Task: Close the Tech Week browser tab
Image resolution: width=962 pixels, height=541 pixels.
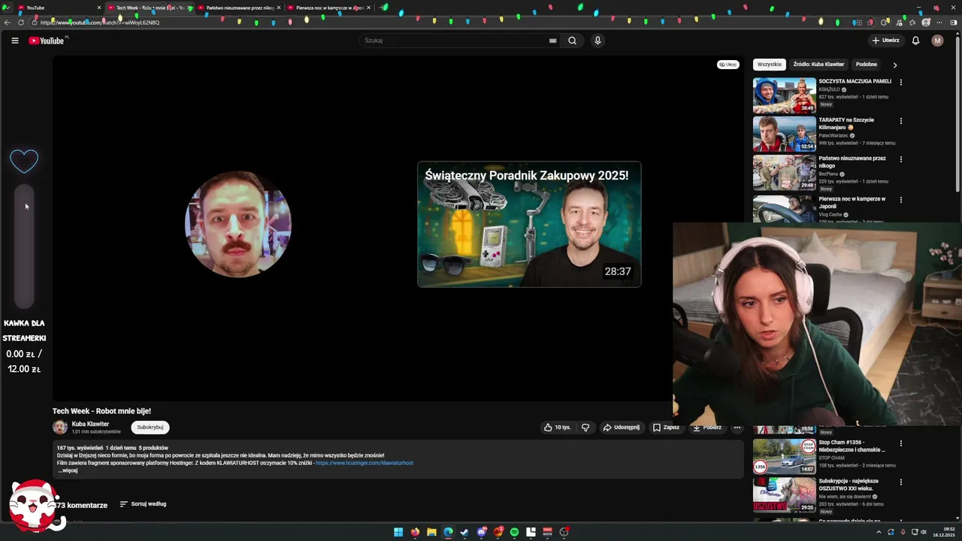Action: click(x=189, y=8)
